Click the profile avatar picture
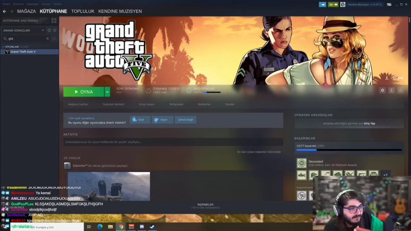The width and height of the screenshot is (411, 231). point(343,4)
